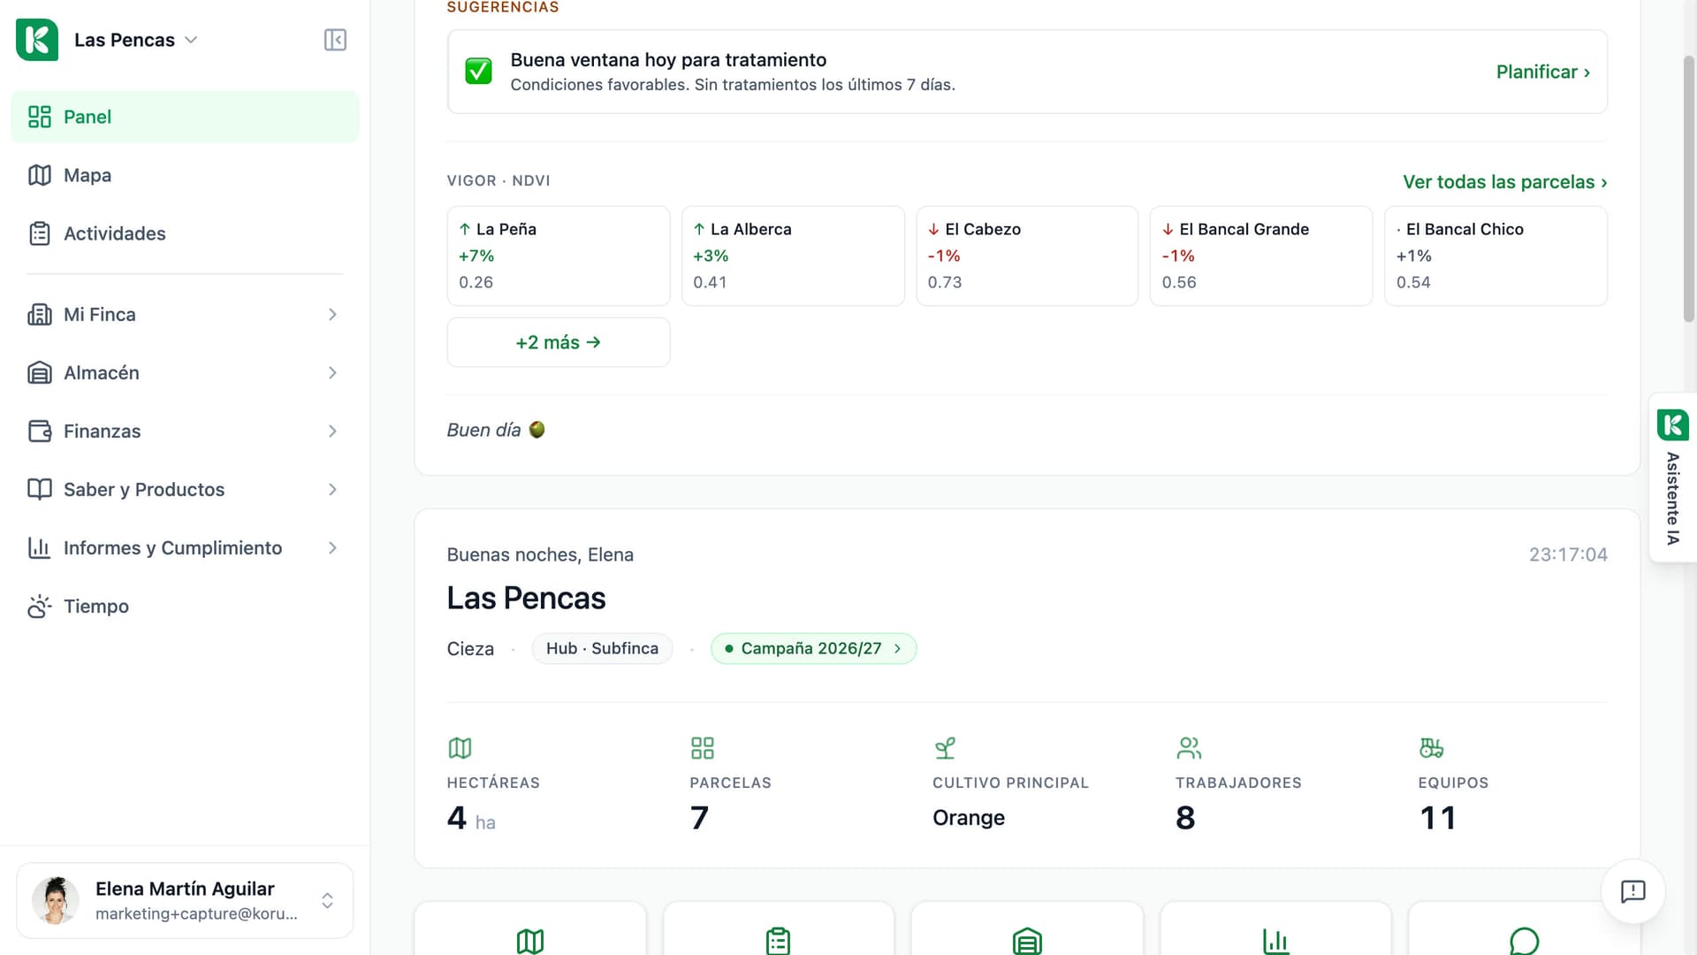
Task: Click the Almacén warehouse icon in sidebar
Action: [40, 373]
